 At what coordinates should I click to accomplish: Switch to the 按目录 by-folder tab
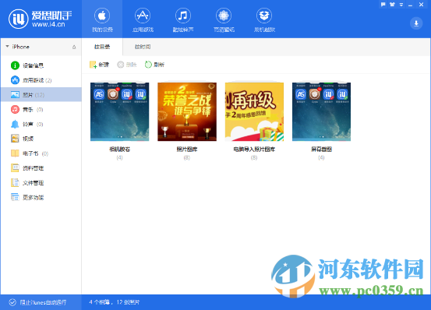pyautogui.click(x=102, y=47)
